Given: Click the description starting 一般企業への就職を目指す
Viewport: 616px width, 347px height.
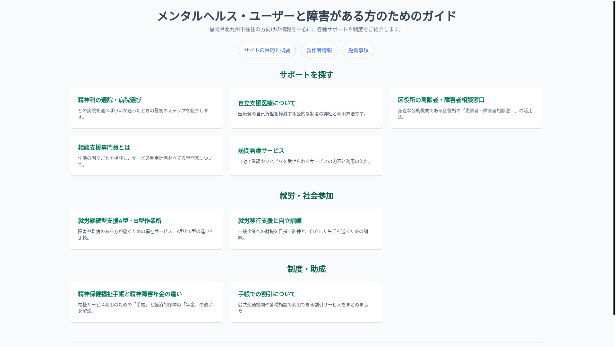Looking at the screenshot, I should click(303, 235).
